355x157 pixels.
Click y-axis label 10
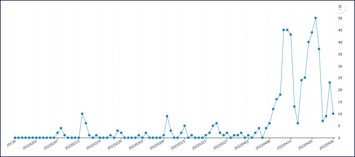(340, 114)
